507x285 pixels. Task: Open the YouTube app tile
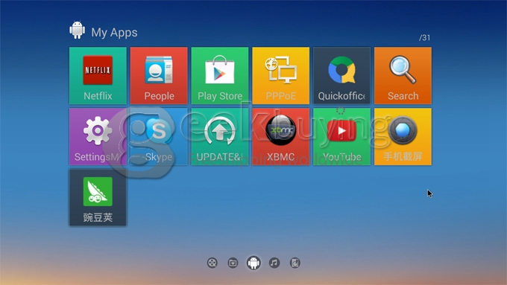click(341, 136)
